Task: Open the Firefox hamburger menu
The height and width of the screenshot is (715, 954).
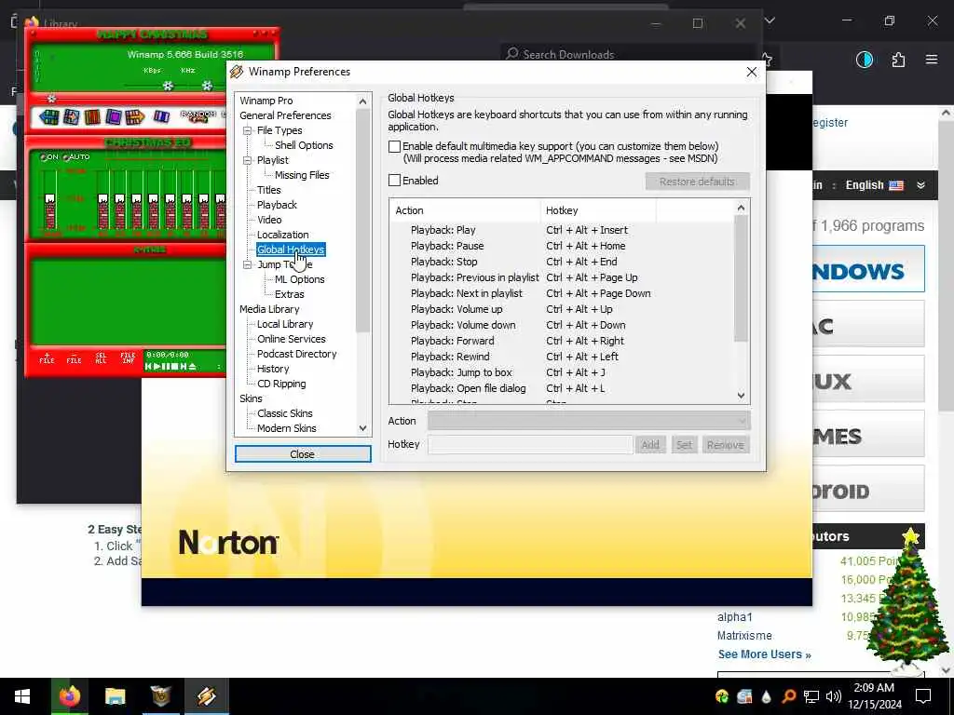Action: [932, 60]
